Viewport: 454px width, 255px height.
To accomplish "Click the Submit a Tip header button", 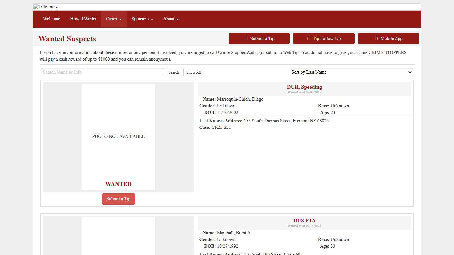I will tap(259, 39).
